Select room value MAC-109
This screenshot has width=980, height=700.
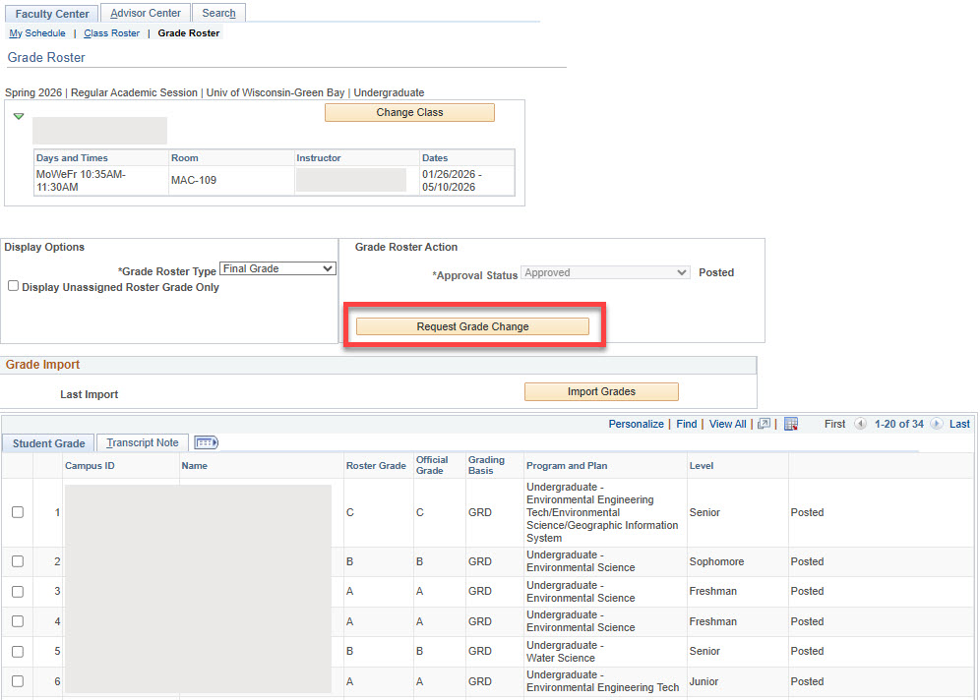(194, 181)
